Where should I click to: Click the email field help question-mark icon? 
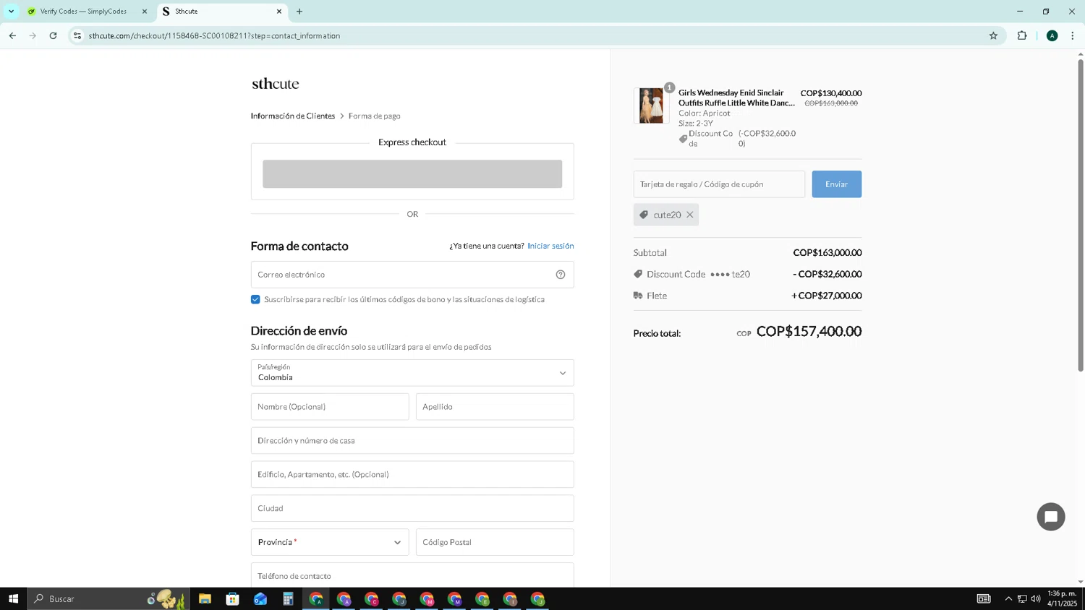(561, 275)
